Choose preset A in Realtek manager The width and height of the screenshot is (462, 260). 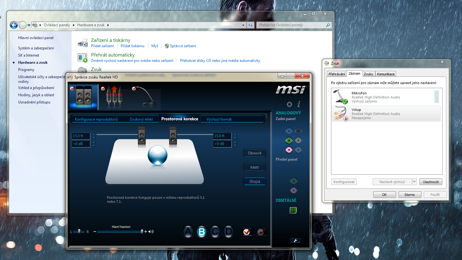click(x=188, y=232)
